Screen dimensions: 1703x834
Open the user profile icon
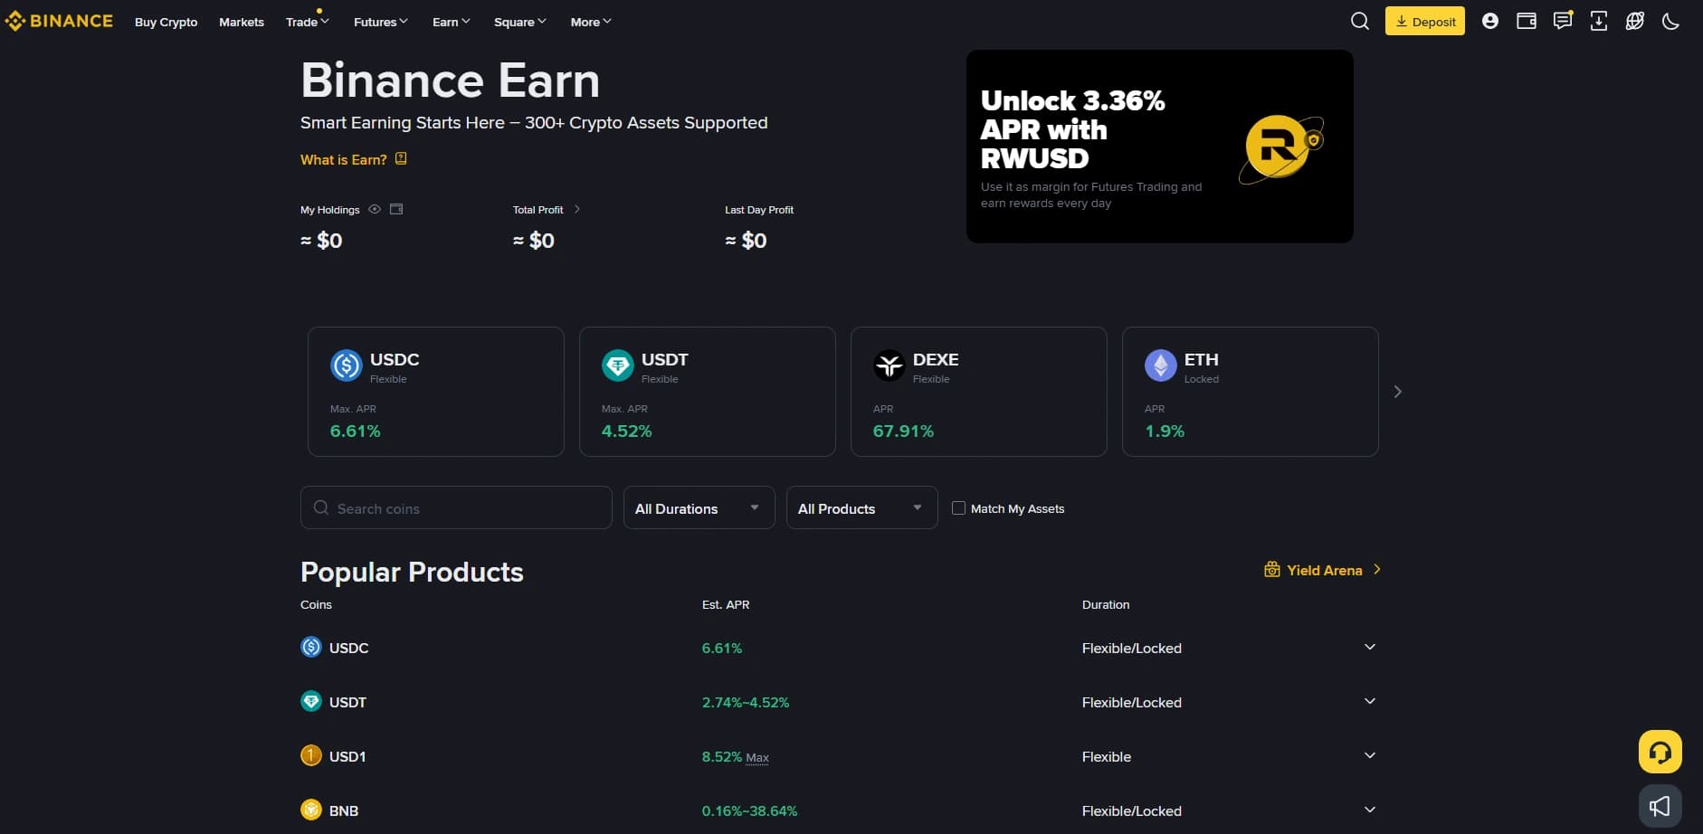(1489, 21)
